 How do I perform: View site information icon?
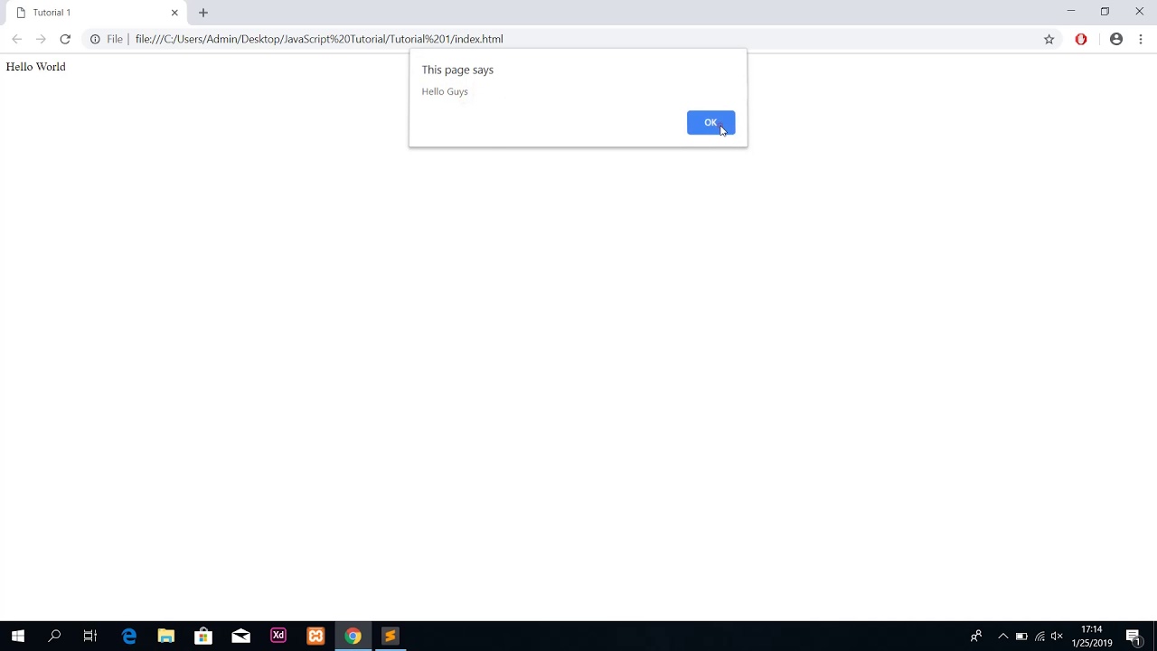[x=95, y=39]
